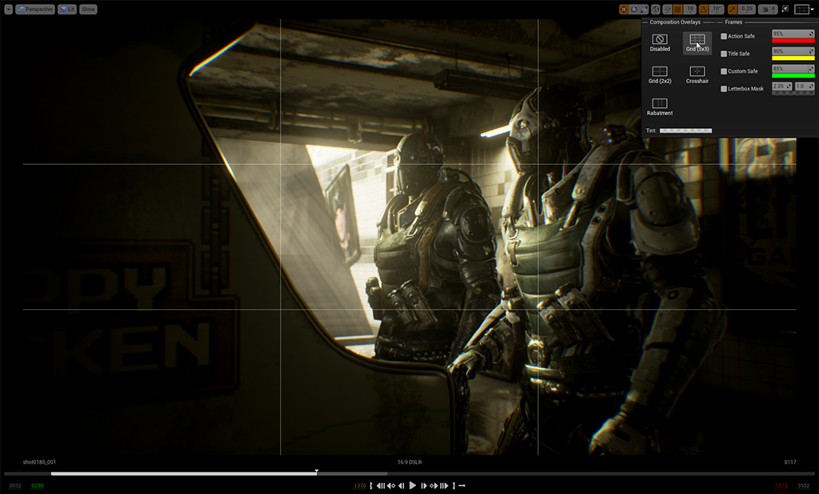Select the Grid (2x2) composition overlay
The width and height of the screenshot is (819, 494).
[x=659, y=72]
